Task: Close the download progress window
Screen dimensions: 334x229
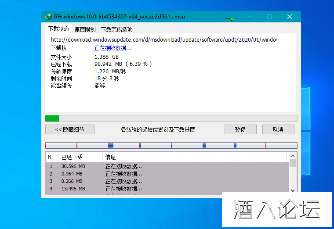Action: [290, 17]
